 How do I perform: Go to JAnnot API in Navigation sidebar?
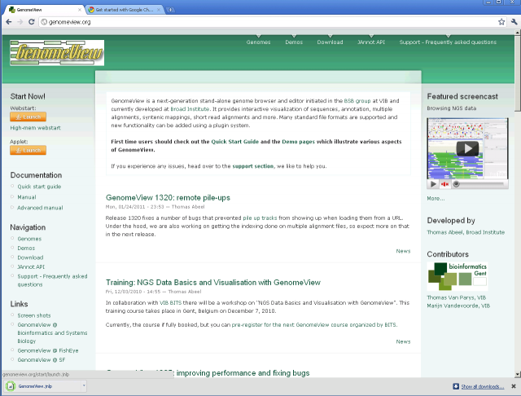point(31,266)
